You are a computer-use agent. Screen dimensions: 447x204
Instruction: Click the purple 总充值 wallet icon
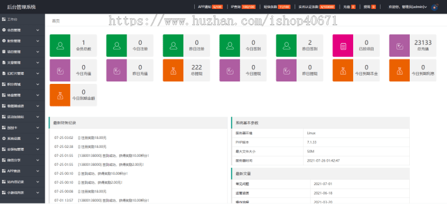(x=399, y=46)
